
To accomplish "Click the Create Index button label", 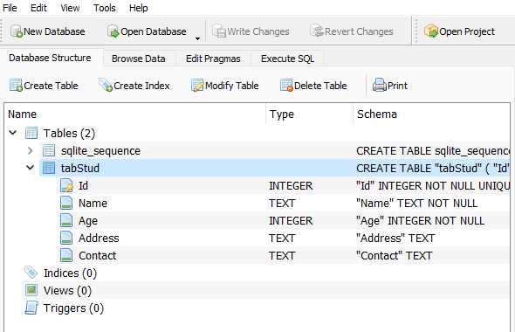I will click(x=141, y=86).
